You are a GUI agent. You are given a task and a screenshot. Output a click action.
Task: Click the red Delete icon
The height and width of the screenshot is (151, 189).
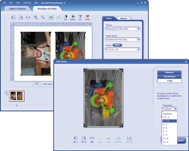88,18
